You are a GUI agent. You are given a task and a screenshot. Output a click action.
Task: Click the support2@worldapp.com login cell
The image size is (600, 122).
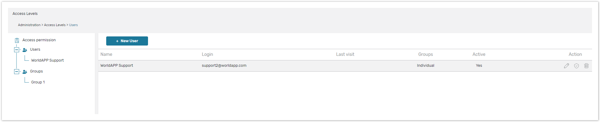(224, 66)
